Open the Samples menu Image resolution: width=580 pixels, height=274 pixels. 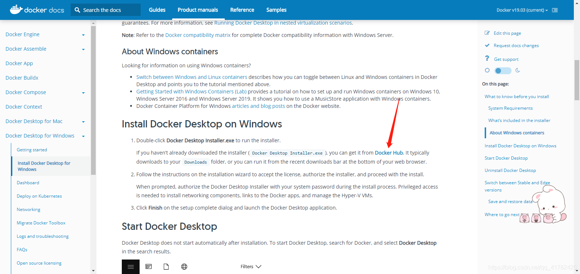(276, 10)
